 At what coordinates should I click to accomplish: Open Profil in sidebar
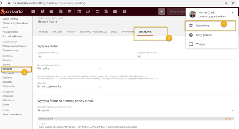click(x=5, y=27)
